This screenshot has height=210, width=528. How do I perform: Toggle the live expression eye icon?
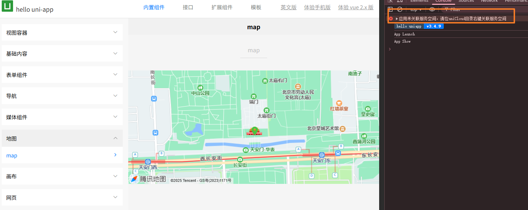coord(432,10)
